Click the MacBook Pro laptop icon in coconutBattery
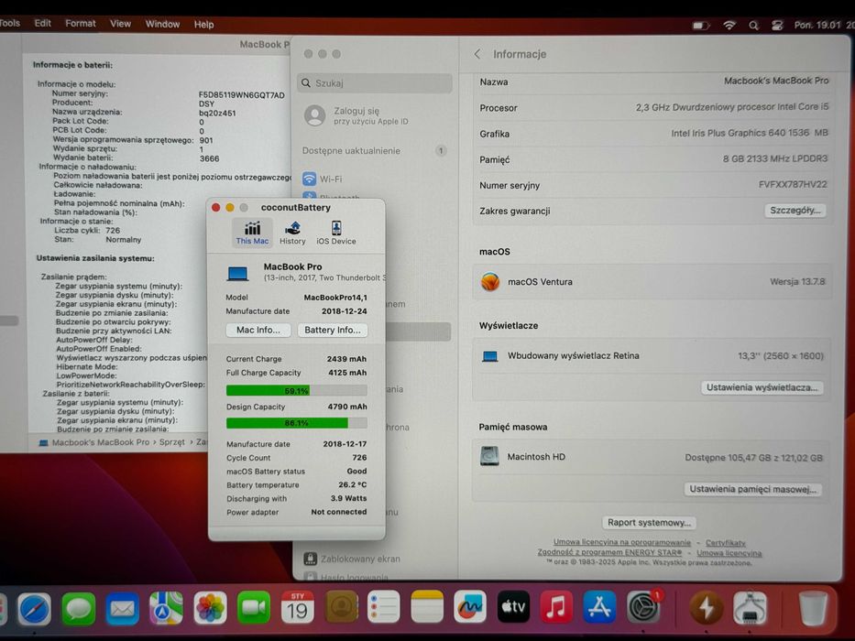The width and height of the screenshot is (855, 641). 237,273
